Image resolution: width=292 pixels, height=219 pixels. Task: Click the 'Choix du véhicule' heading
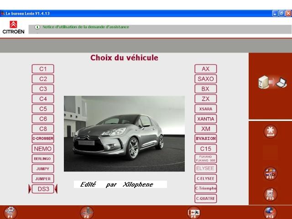[124, 58]
